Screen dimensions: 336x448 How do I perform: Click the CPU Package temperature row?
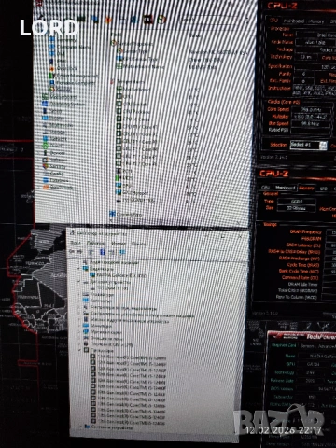tap(159, 112)
